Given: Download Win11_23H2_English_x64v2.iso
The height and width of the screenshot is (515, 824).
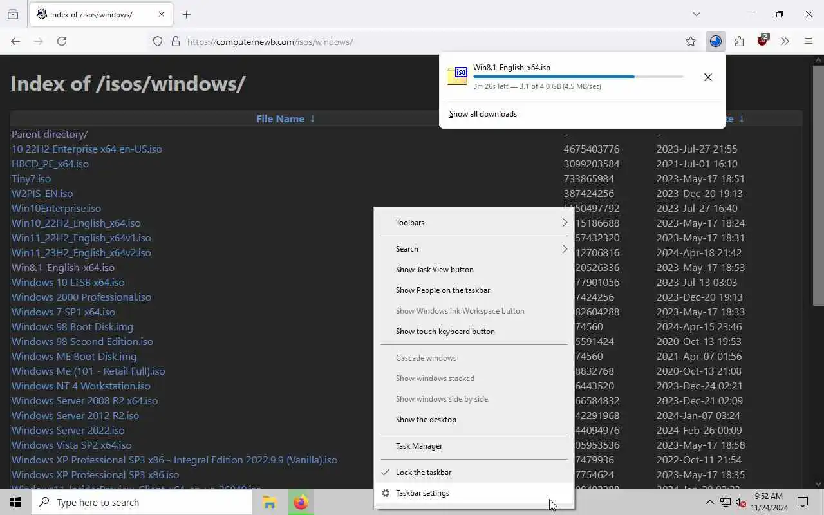Looking at the screenshot, I should (x=81, y=252).
